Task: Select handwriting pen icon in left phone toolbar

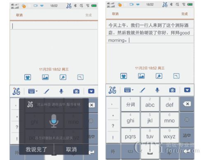Action: 47,91
